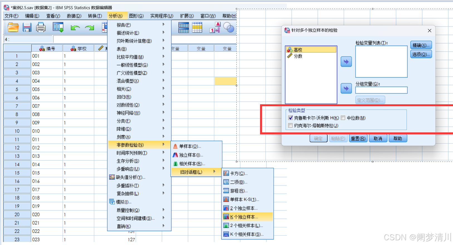Viewport: 453px width, 245px height.
Task: Click the Redo green arrow icon
Action: (89, 28)
